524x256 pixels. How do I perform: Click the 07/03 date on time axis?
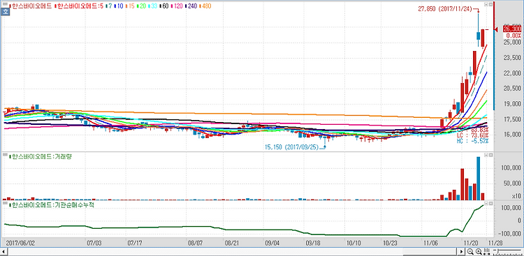coord(94,242)
